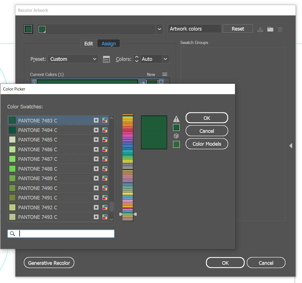The image size is (302, 283).
Task: Expand the harmony rules dropdown arrow
Action: coord(159,29)
